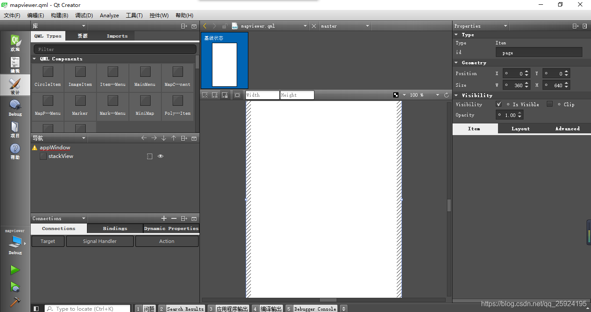Toggle stackView export alias checkbox
Image resolution: width=591 pixels, height=312 pixels.
[150, 156]
